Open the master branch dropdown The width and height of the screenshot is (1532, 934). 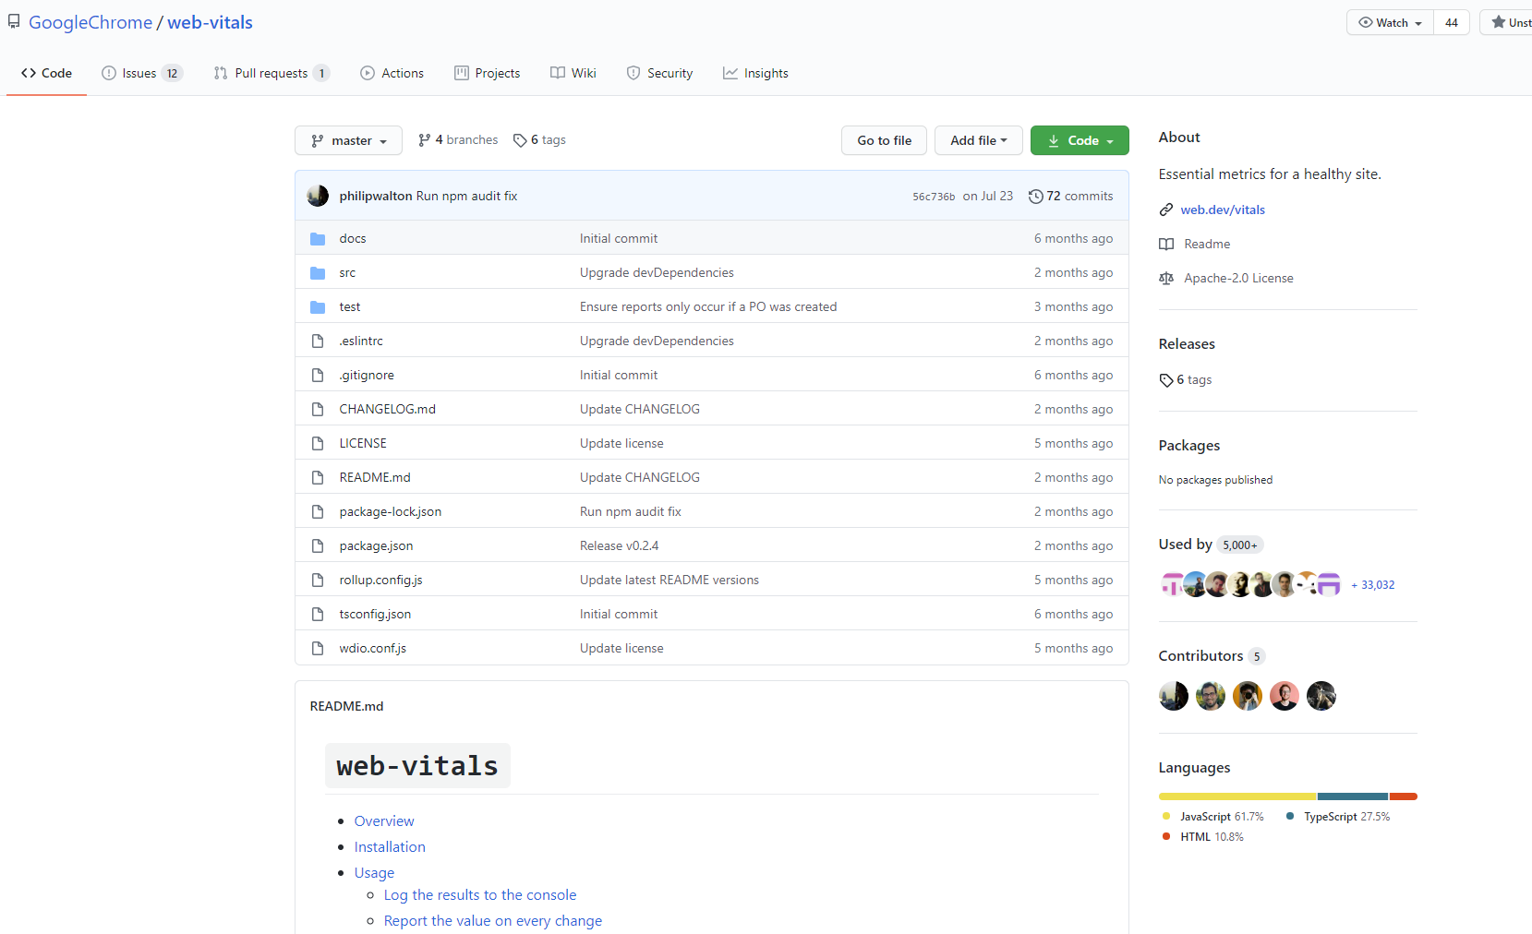tap(348, 140)
